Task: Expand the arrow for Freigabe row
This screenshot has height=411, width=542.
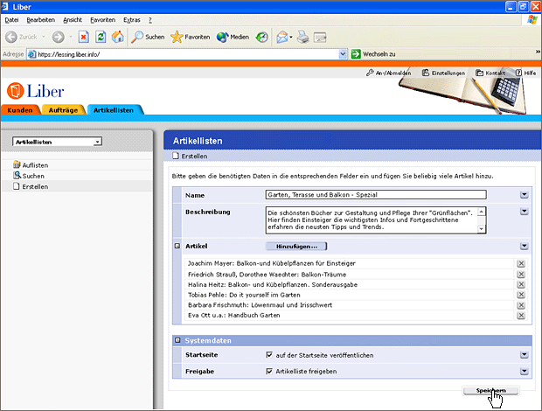Action: [524, 372]
